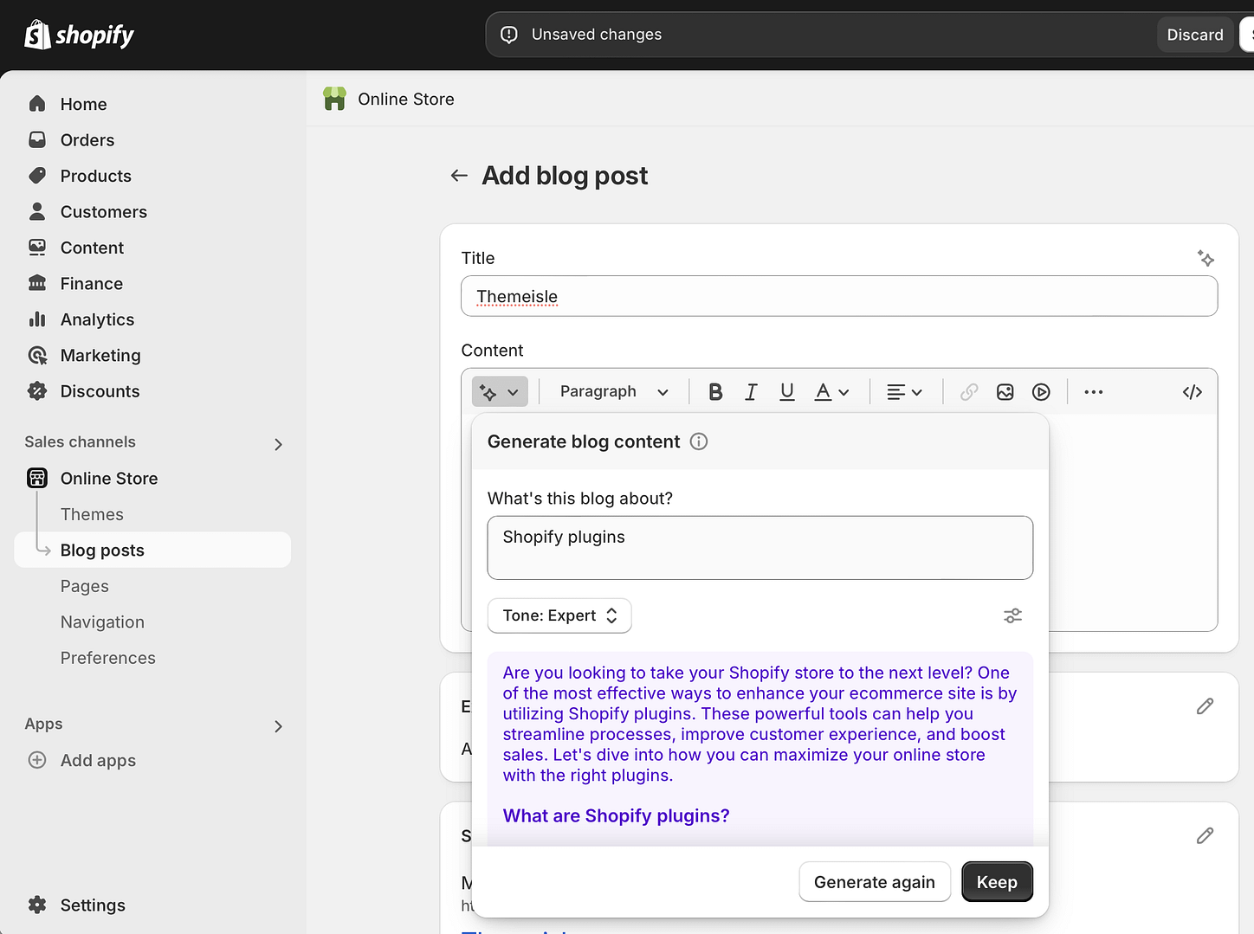The width and height of the screenshot is (1254, 934).
Task: Click the insert image icon
Action: tap(1005, 392)
